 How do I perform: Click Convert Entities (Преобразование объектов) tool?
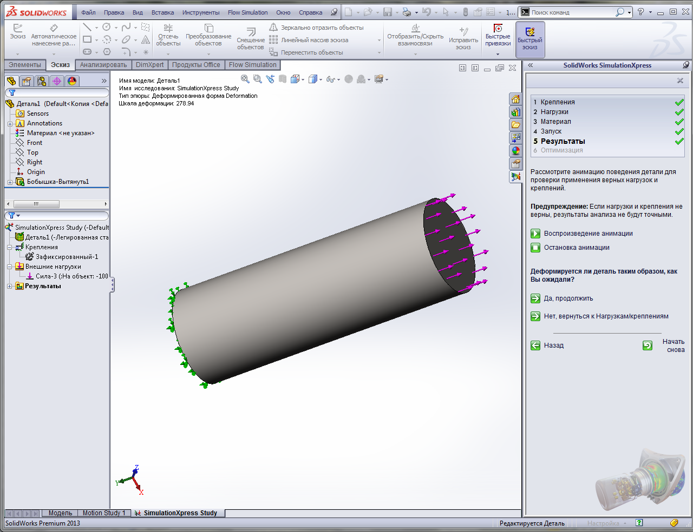click(208, 36)
